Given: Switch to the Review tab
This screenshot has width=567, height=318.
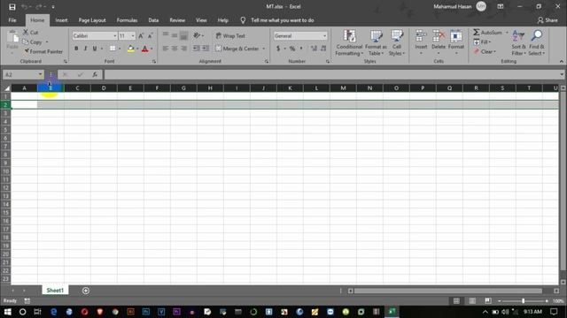Looking at the screenshot, I should (x=177, y=20).
